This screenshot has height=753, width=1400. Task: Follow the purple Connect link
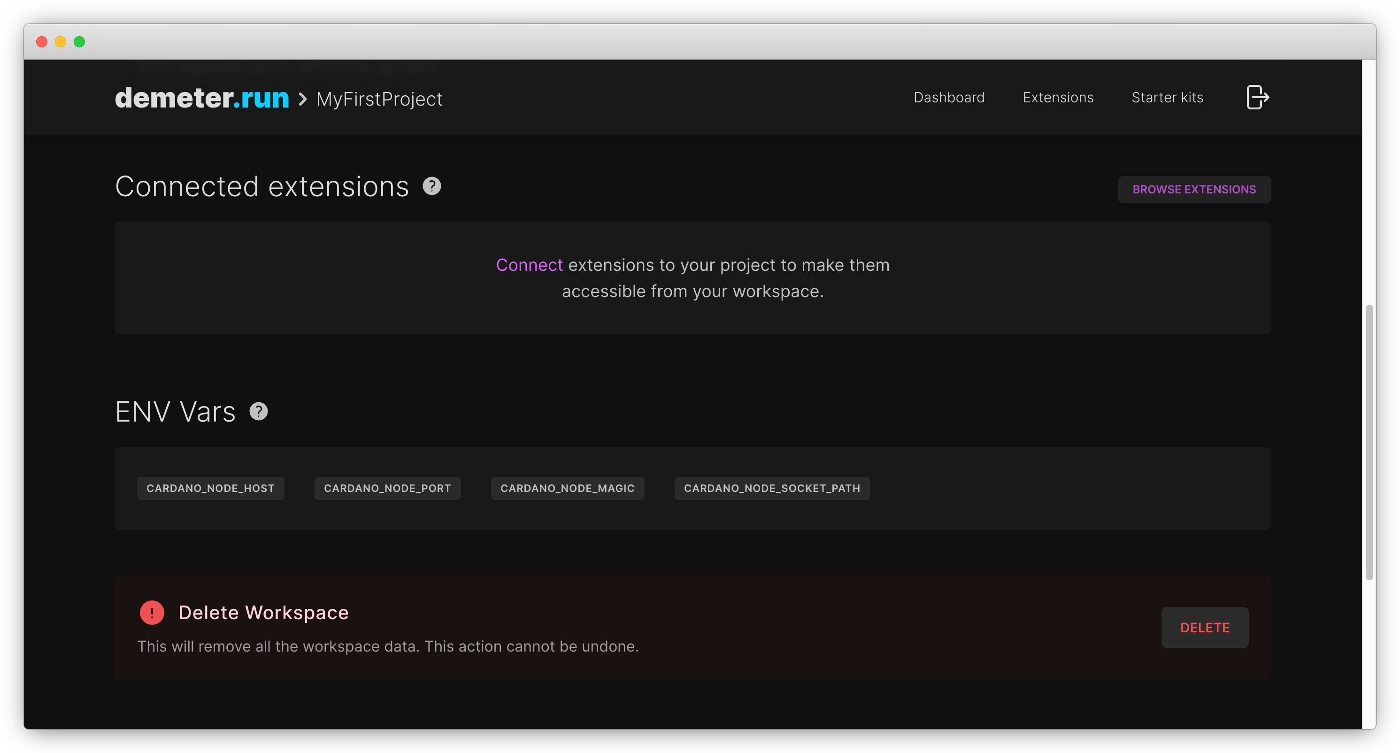529,265
